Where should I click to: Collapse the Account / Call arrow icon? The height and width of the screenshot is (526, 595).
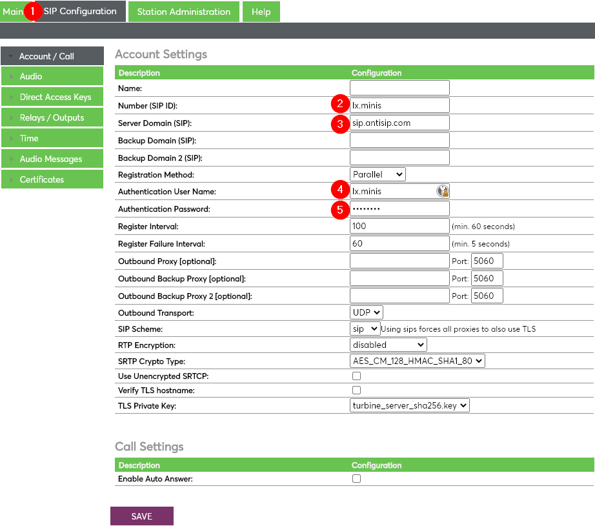pyautogui.click(x=11, y=57)
